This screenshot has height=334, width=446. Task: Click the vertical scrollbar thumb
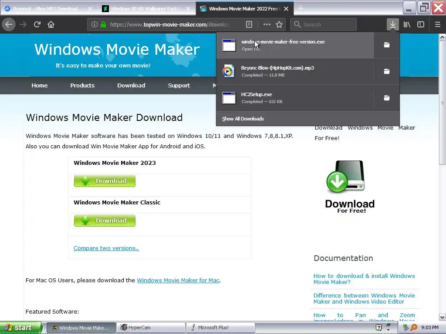443,103
